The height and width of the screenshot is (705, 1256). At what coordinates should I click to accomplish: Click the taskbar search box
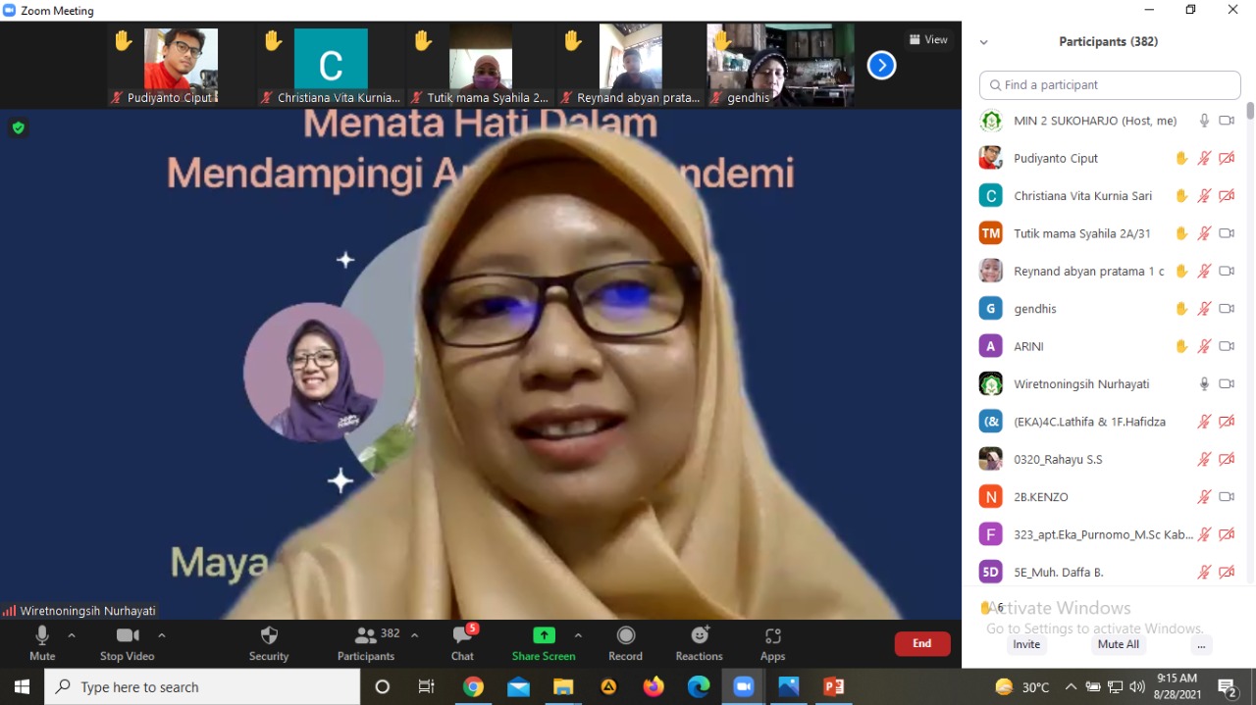click(203, 686)
